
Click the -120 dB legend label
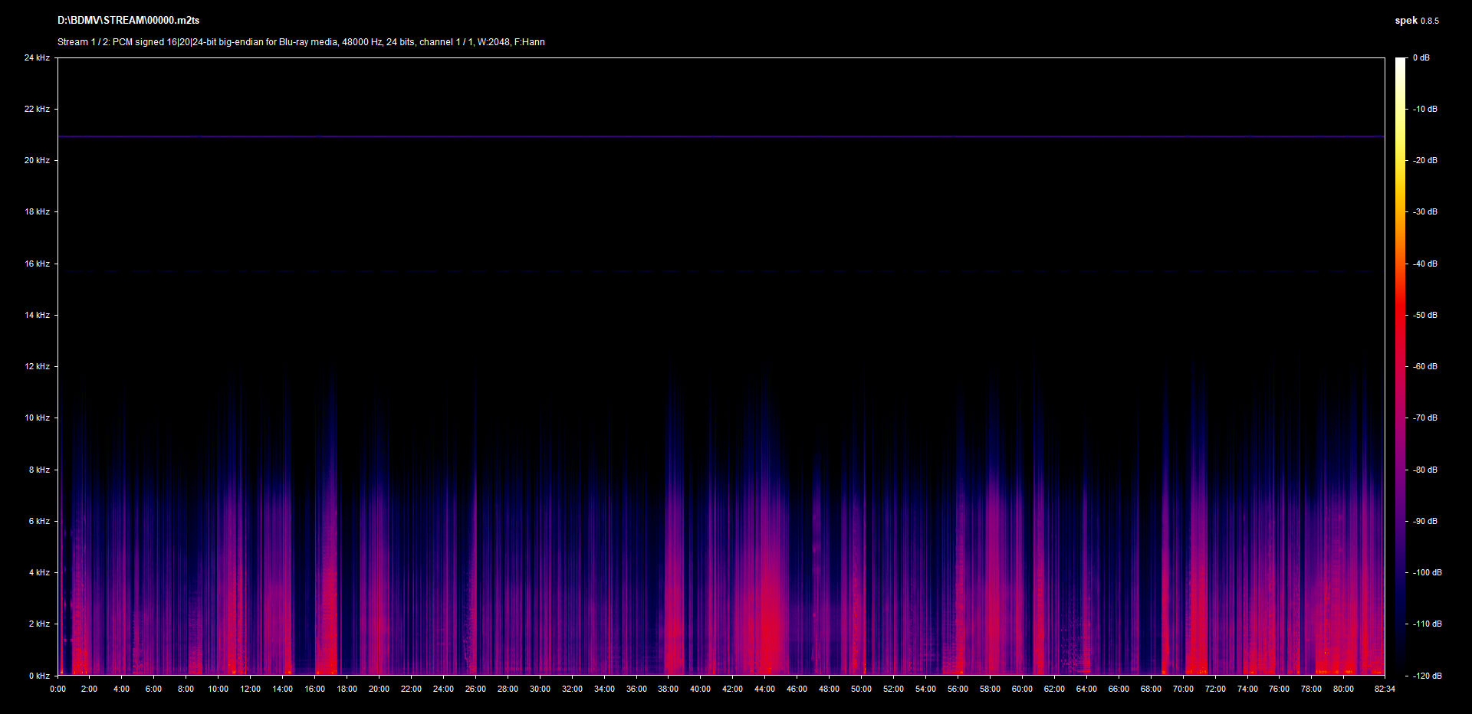point(1427,676)
